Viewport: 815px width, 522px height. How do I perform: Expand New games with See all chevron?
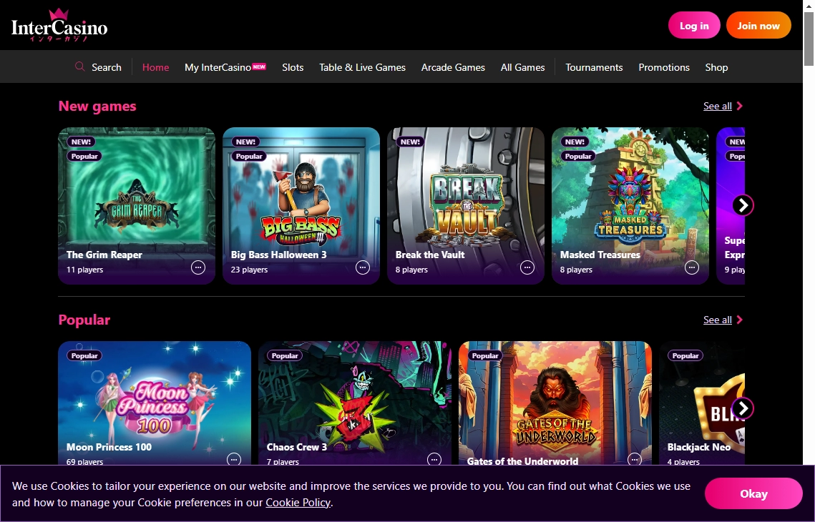(x=740, y=106)
